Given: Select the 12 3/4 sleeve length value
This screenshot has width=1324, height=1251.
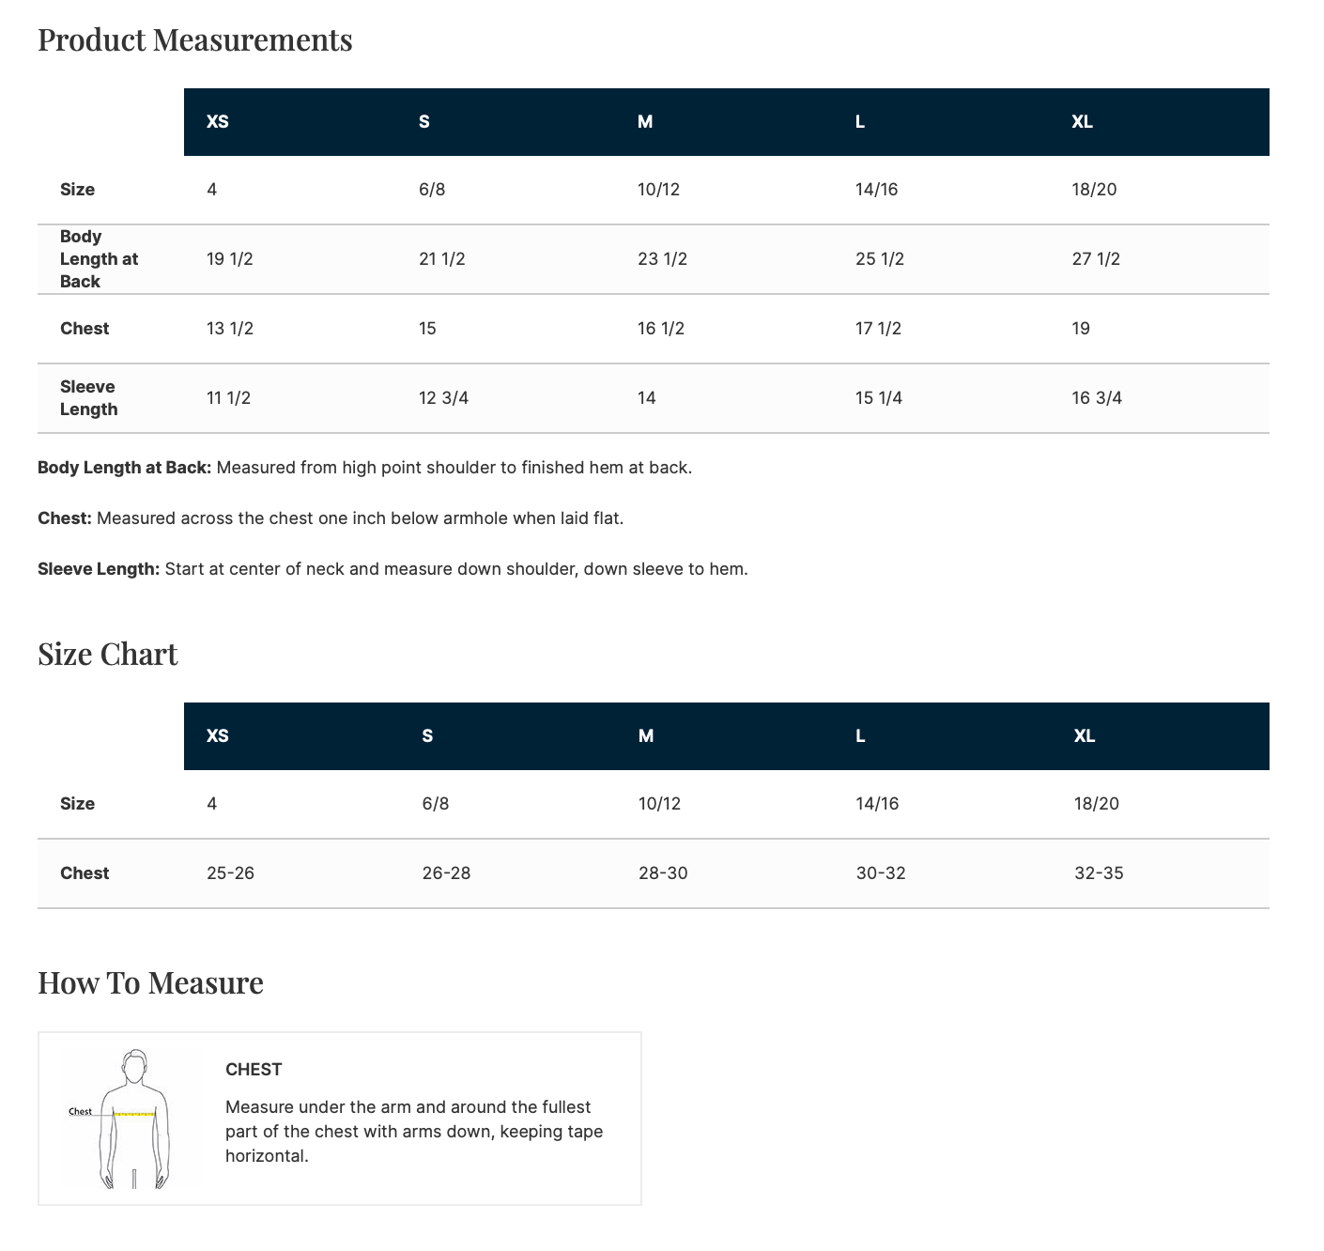Looking at the screenshot, I should click(x=443, y=398).
